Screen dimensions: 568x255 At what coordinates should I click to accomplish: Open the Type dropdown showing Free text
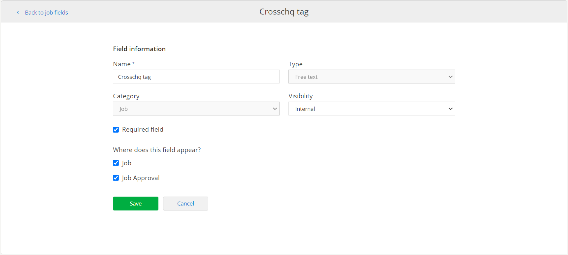[372, 77]
